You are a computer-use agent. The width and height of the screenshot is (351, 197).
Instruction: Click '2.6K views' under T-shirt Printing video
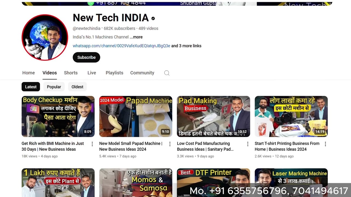263,156
